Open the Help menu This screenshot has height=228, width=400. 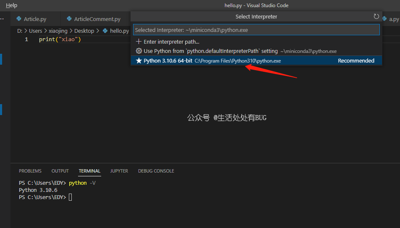click(11, 5)
